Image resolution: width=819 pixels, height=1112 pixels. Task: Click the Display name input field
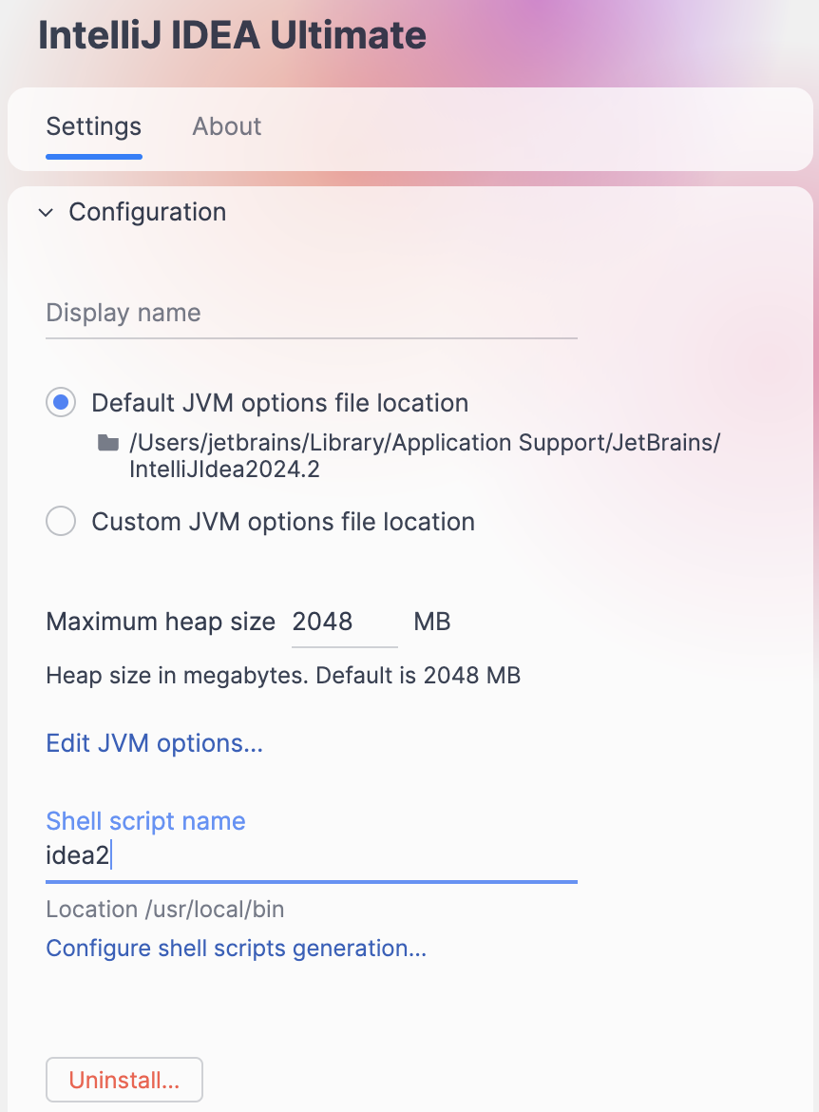(285, 314)
